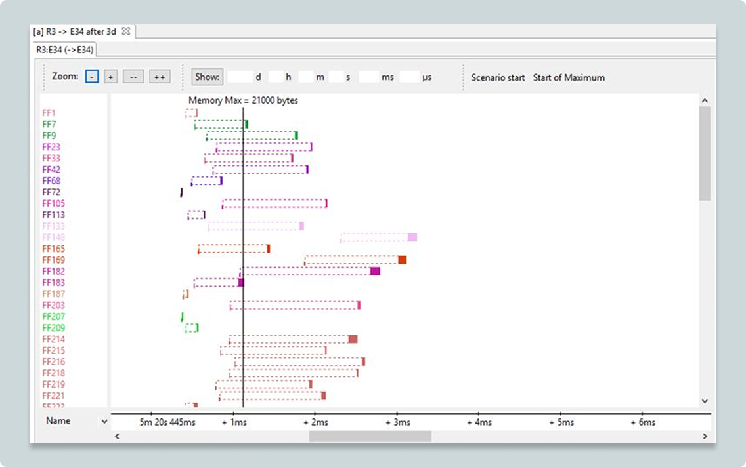Select the R3:E34 (->E34) tab

(65, 49)
